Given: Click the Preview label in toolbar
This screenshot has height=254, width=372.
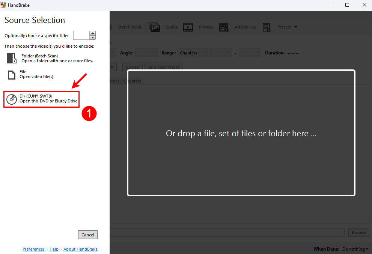Looking at the screenshot, I should coord(206,27).
